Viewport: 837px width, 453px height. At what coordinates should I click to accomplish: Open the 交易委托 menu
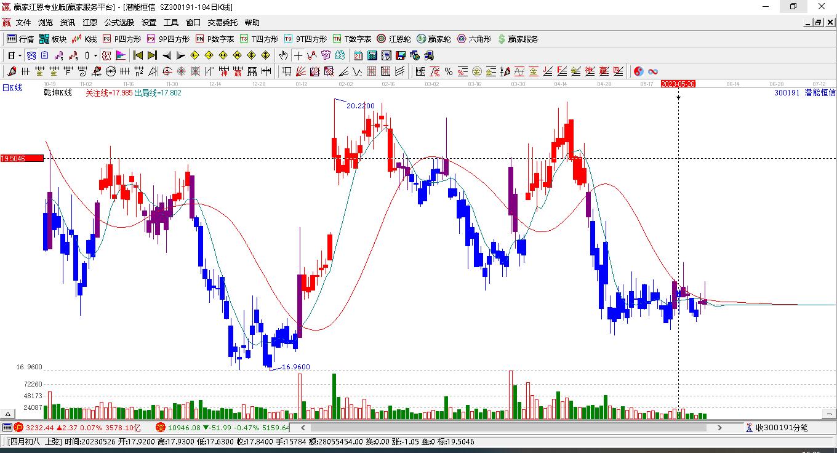tap(222, 23)
